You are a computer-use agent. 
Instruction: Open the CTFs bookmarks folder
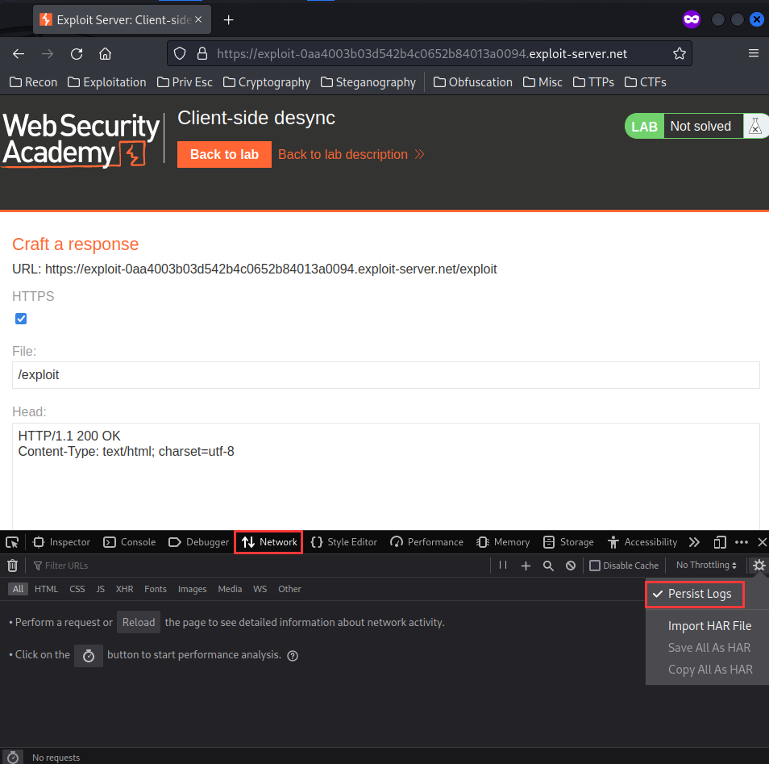click(646, 82)
